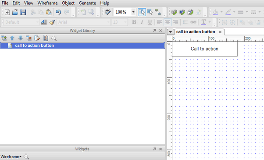This screenshot has width=264, height=160.
Task: Click the Group widgets icon
Action: click(x=224, y=22)
